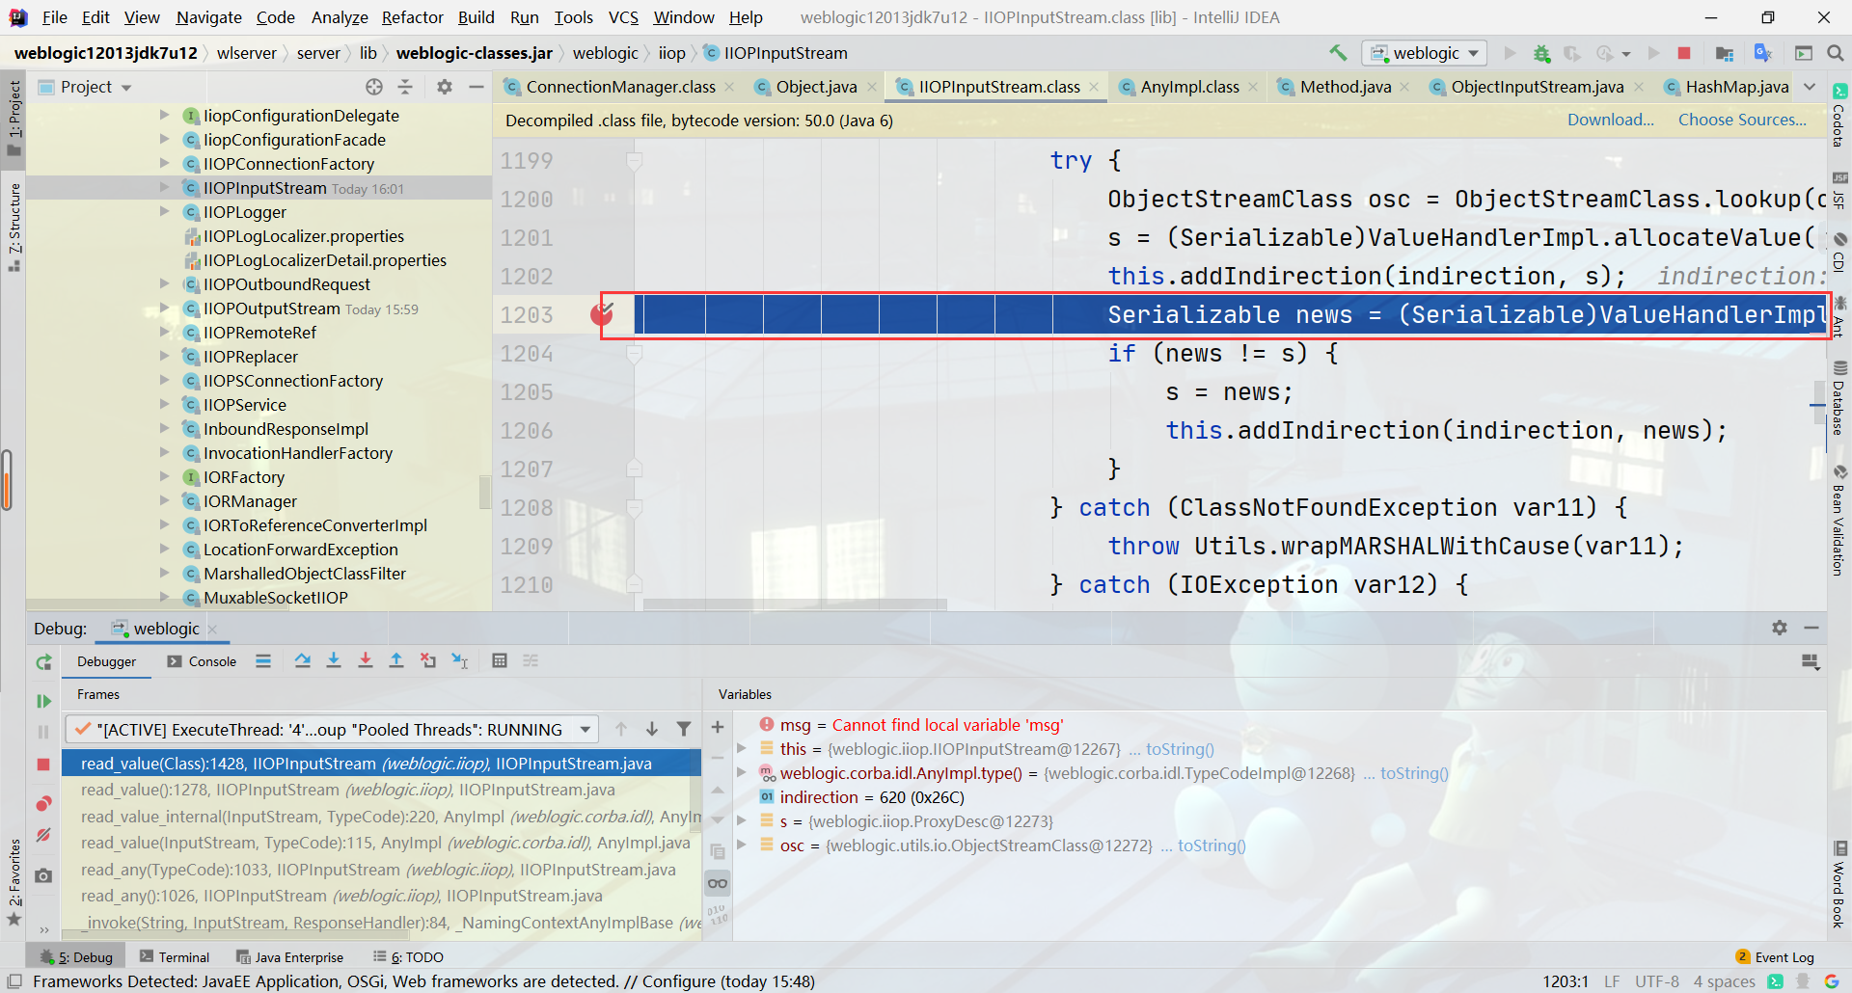Select read_value():1278 stack frame

pyautogui.click(x=381, y=790)
